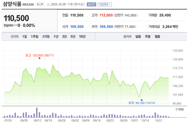The image size is (187, 126).
Task: Click the 하한가 77,500 text
Action: coord(125,27)
